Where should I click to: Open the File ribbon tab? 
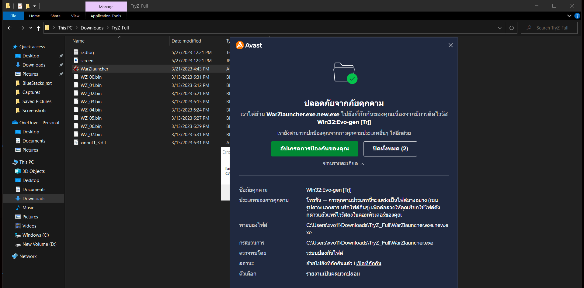13,16
